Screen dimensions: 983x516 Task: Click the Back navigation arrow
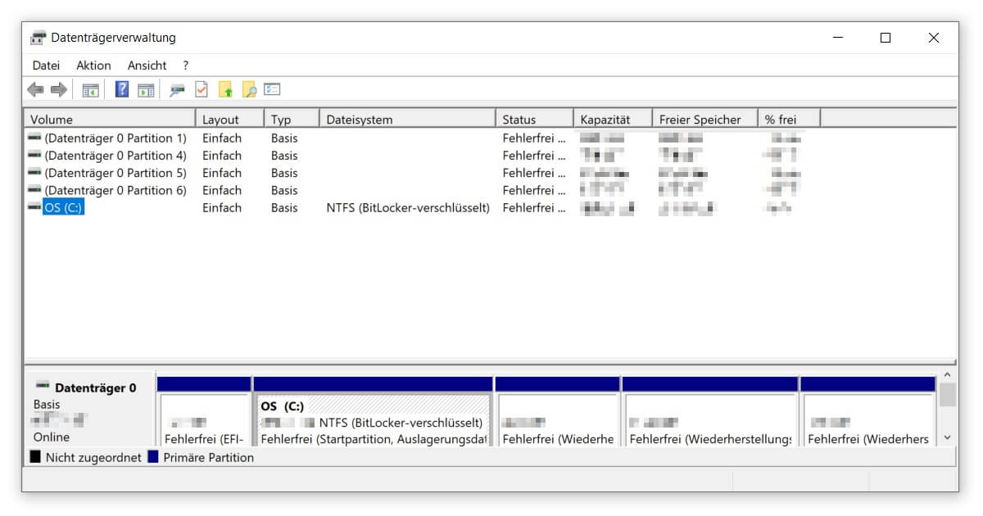coord(37,89)
